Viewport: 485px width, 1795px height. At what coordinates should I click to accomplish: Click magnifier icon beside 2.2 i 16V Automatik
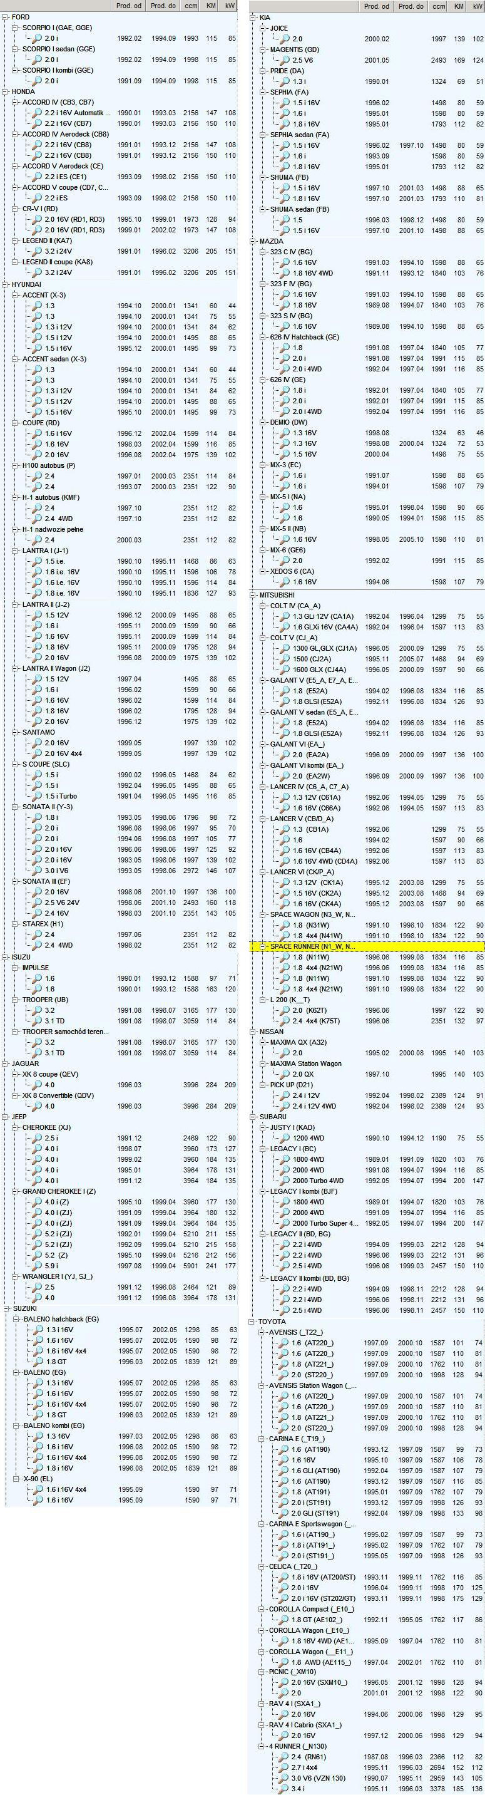point(38,113)
